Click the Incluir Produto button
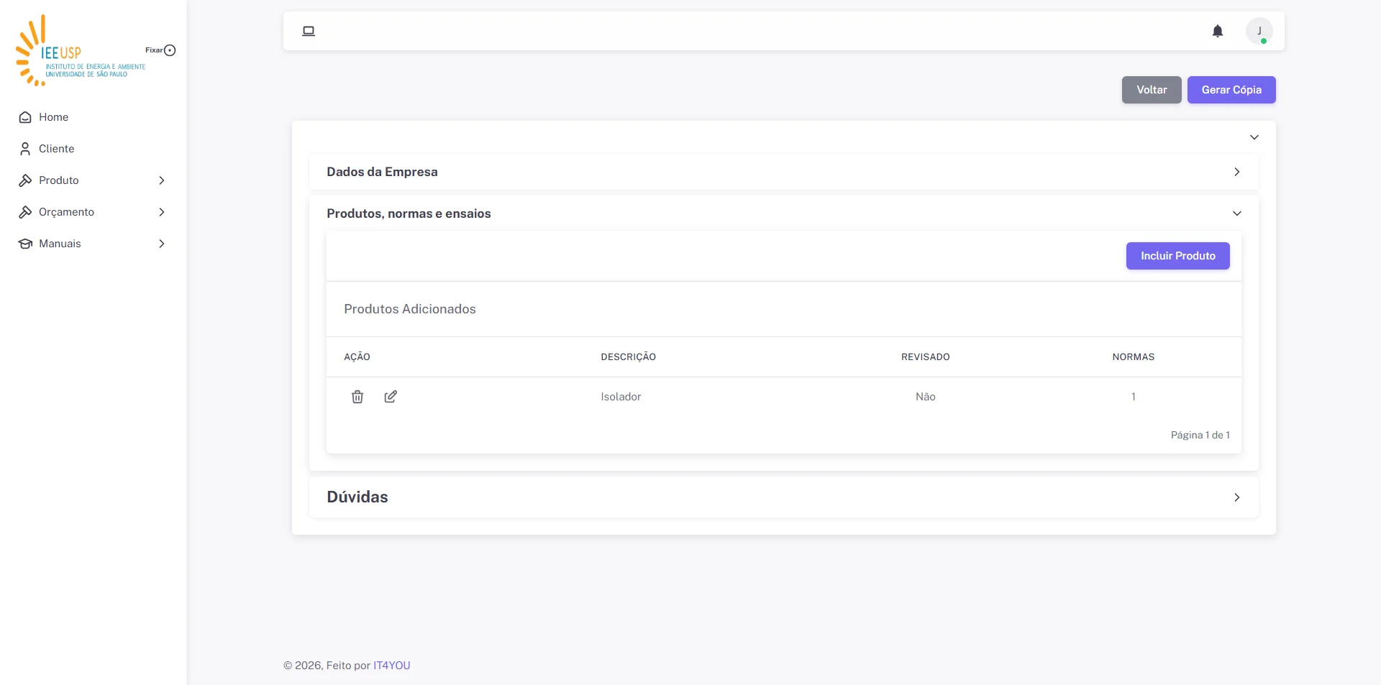This screenshot has height=685, width=1381. pyautogui.click(x=1178, y=256)
